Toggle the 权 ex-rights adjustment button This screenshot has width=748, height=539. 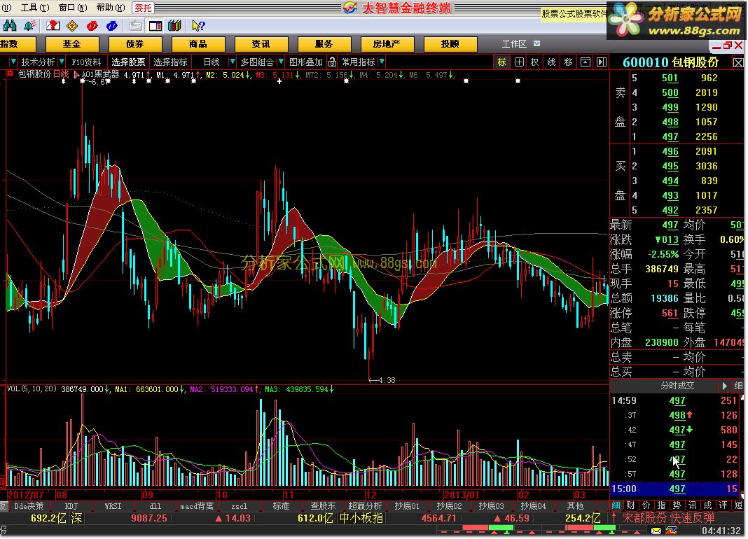(535, 62)
